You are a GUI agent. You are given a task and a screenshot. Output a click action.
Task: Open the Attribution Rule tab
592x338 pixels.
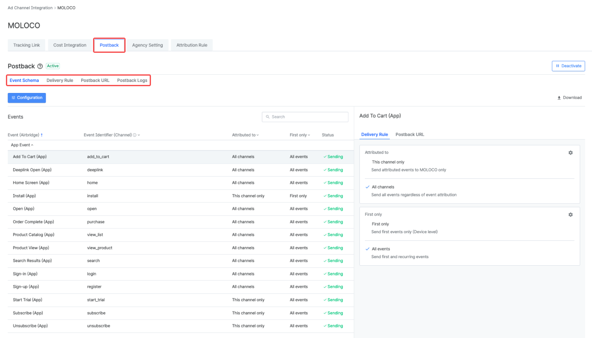(192, 45)
